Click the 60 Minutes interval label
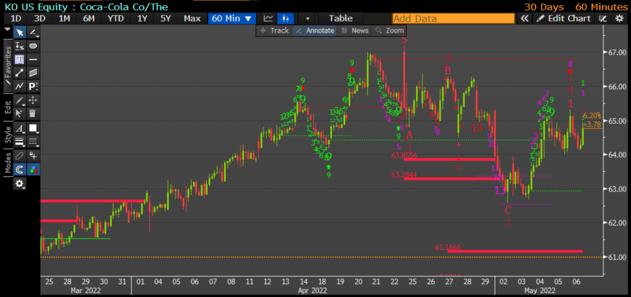631x297 pixels. [601, 7]
